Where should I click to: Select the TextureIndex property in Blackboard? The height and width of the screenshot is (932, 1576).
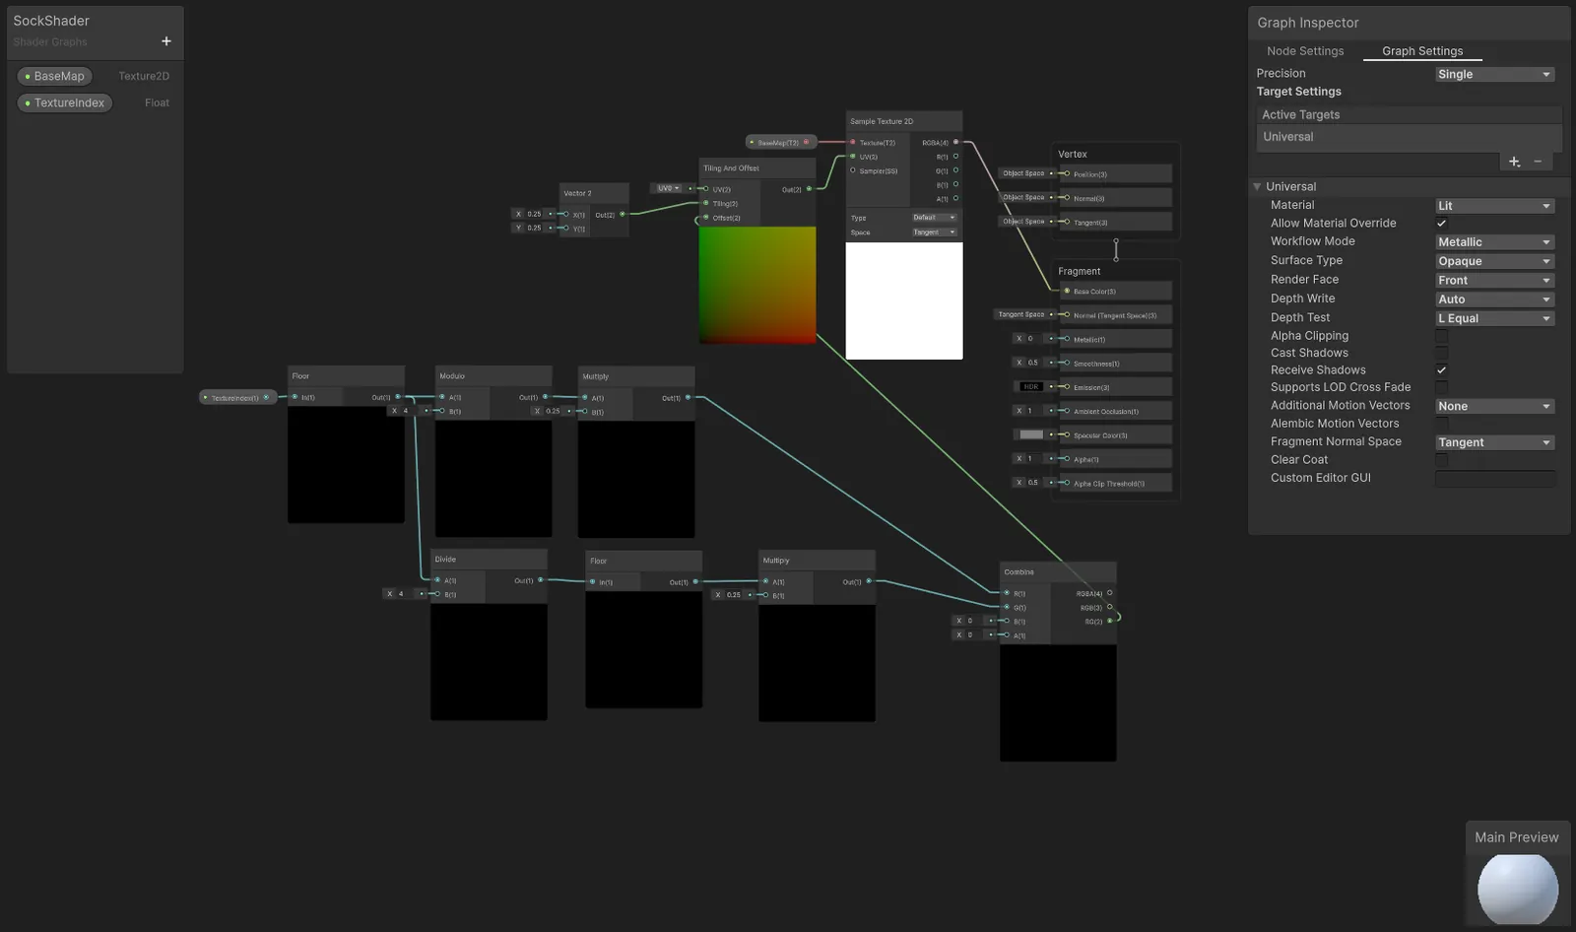tap(65, 102)
